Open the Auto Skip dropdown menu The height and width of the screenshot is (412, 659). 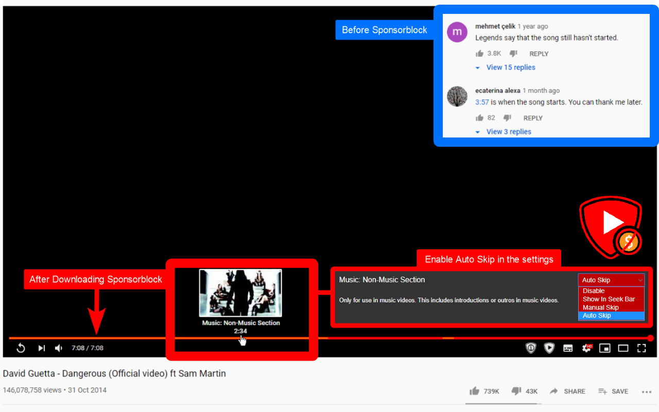[611, 280]
